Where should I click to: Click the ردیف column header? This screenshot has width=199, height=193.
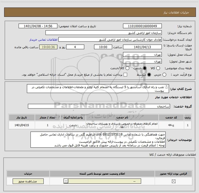coord(188,117)
